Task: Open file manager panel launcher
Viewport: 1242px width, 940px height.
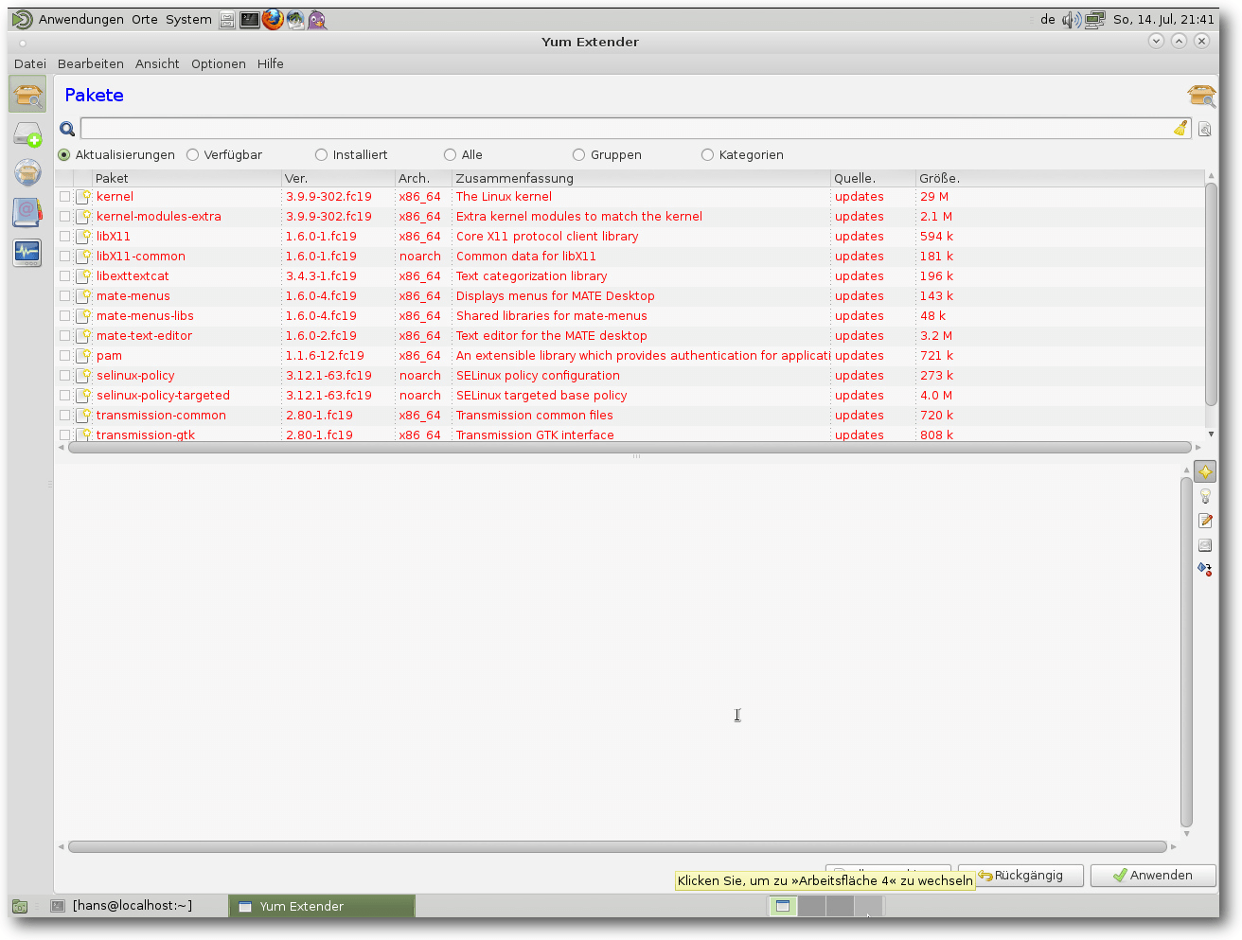Action: (x=227, y=20)
